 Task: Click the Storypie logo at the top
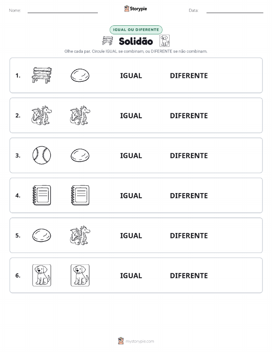135,9
